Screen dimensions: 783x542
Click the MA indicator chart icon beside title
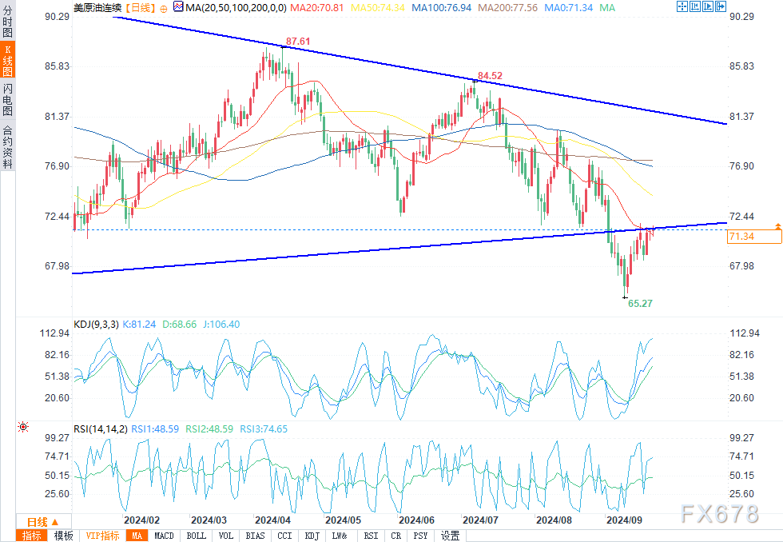pyautogui.click(x=178, y=7)
